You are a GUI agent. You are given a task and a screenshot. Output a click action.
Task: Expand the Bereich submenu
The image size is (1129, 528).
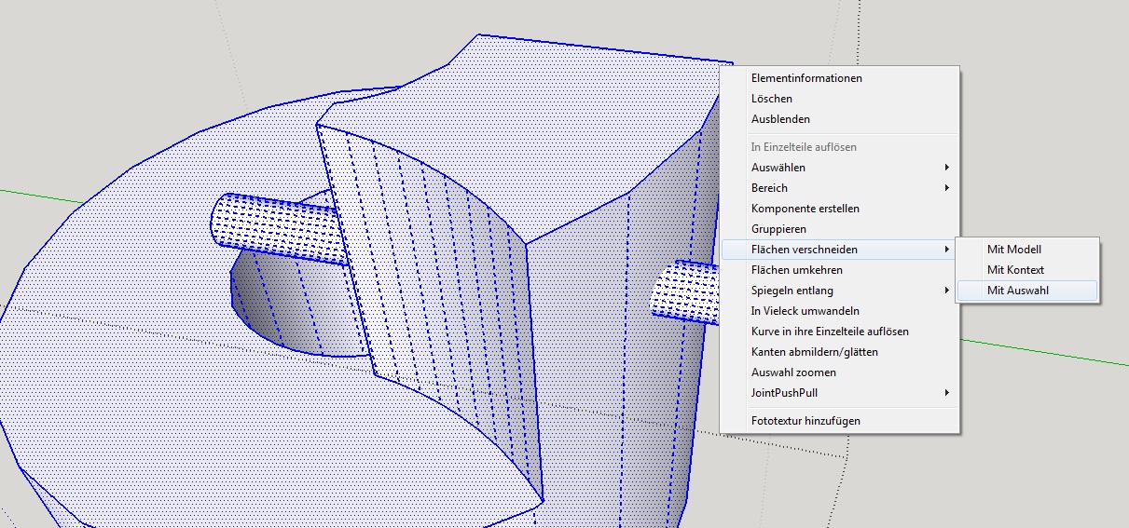[769, 188]
